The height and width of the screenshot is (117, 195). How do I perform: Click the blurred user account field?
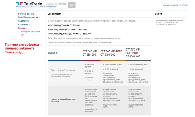point(57,5)
